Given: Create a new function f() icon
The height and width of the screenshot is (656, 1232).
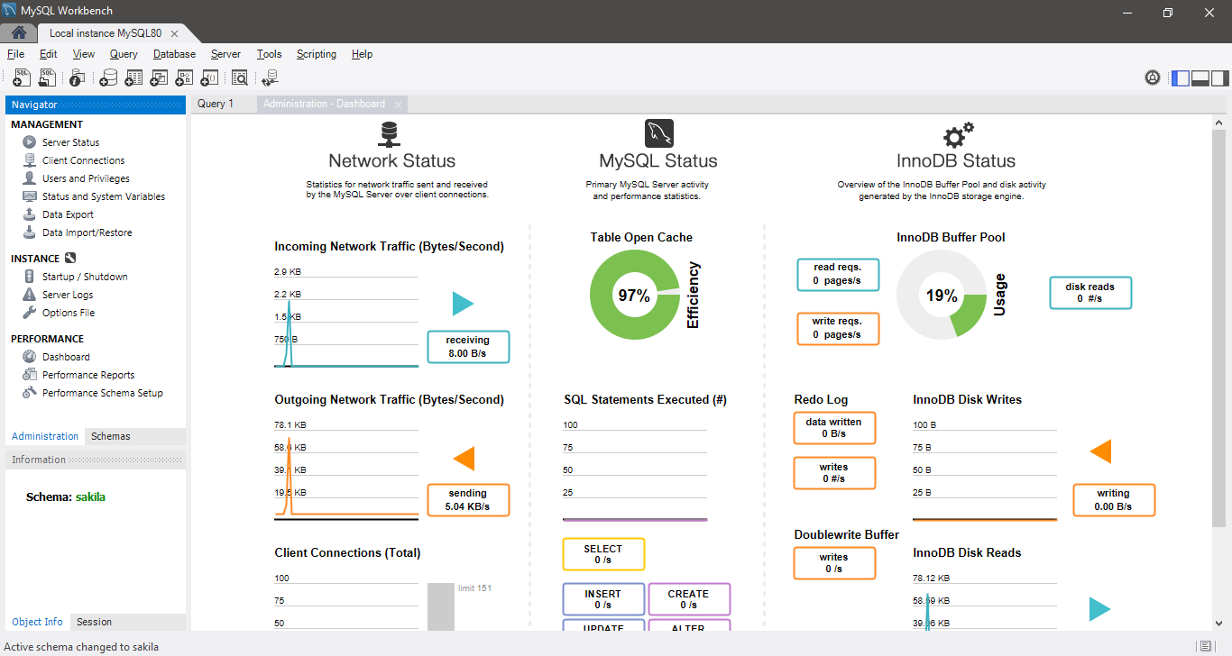Looking at the screenshot, I should click(x=209, y=77).
